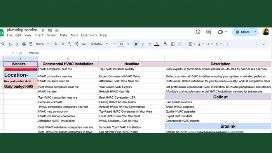Open the Insert menu
Screen dimensions: 272x153
coord(39,35)
